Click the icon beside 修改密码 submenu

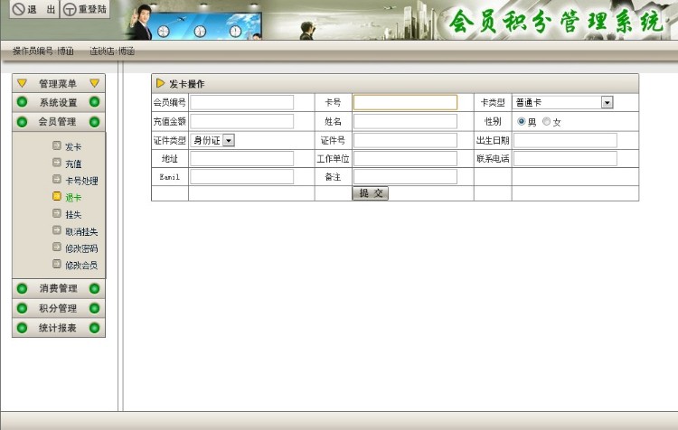[57, 248]
